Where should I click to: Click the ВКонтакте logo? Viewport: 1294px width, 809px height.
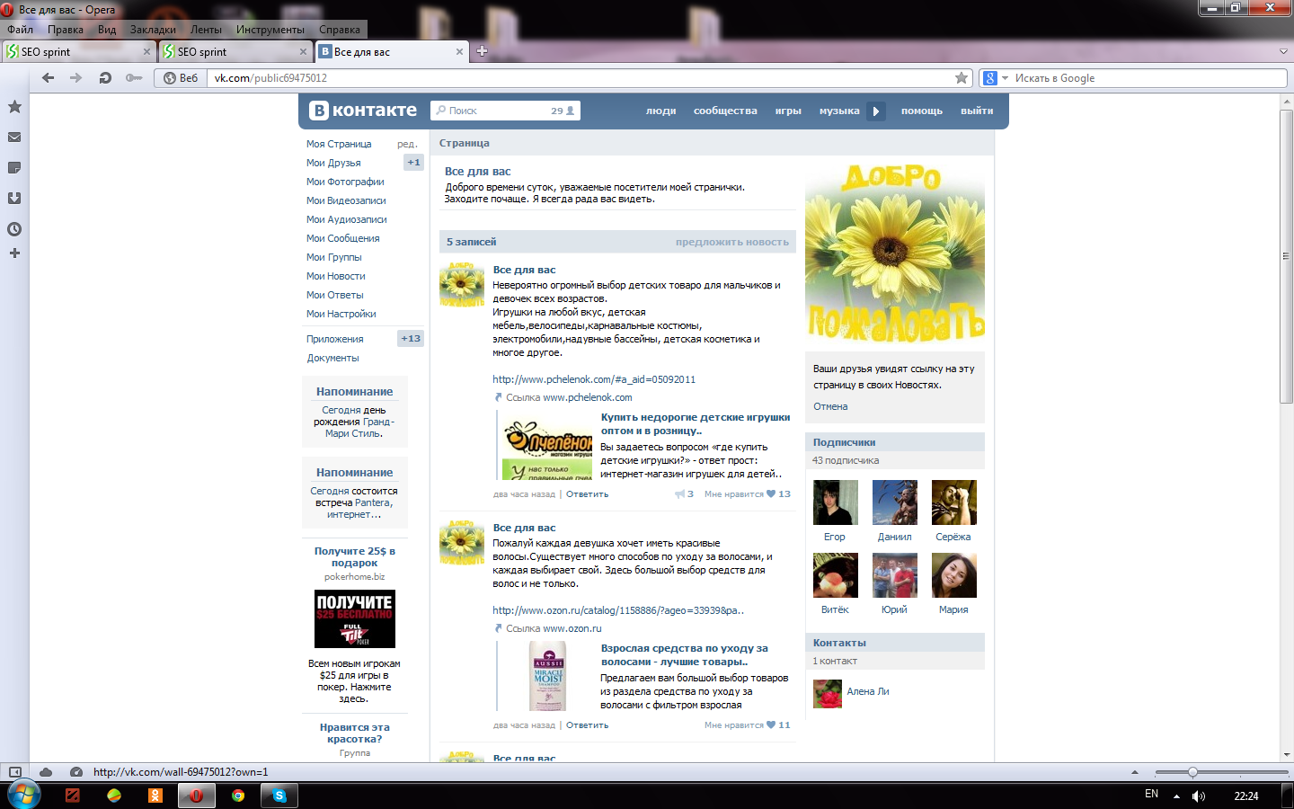pos(363,111)
